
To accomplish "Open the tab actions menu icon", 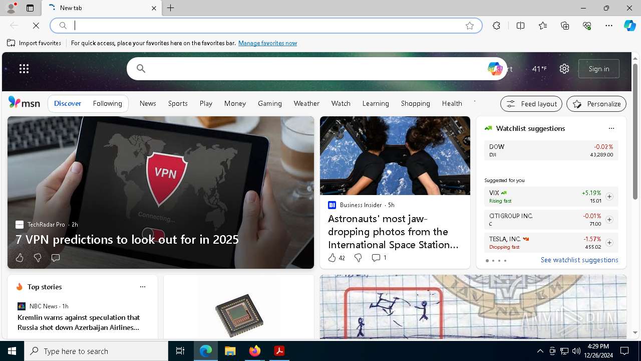I will click(x=30, y=8).
